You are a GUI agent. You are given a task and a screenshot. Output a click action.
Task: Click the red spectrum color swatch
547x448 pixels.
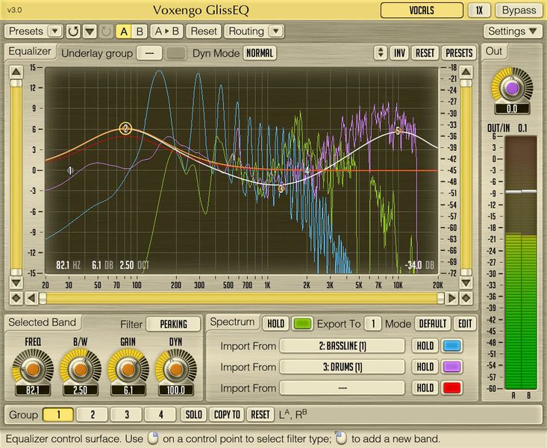click(452, 388)
